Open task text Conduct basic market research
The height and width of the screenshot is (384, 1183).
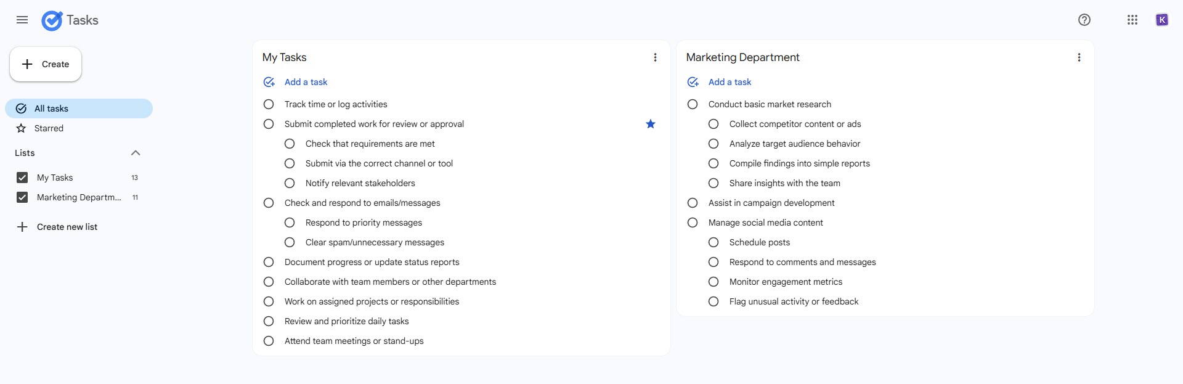770,104
